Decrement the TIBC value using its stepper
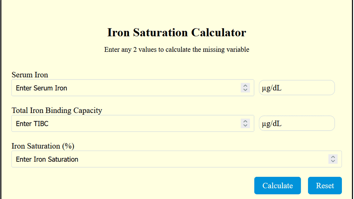This screenshot has width=354, height=199. pyautogui.click(x=245, y=125)
